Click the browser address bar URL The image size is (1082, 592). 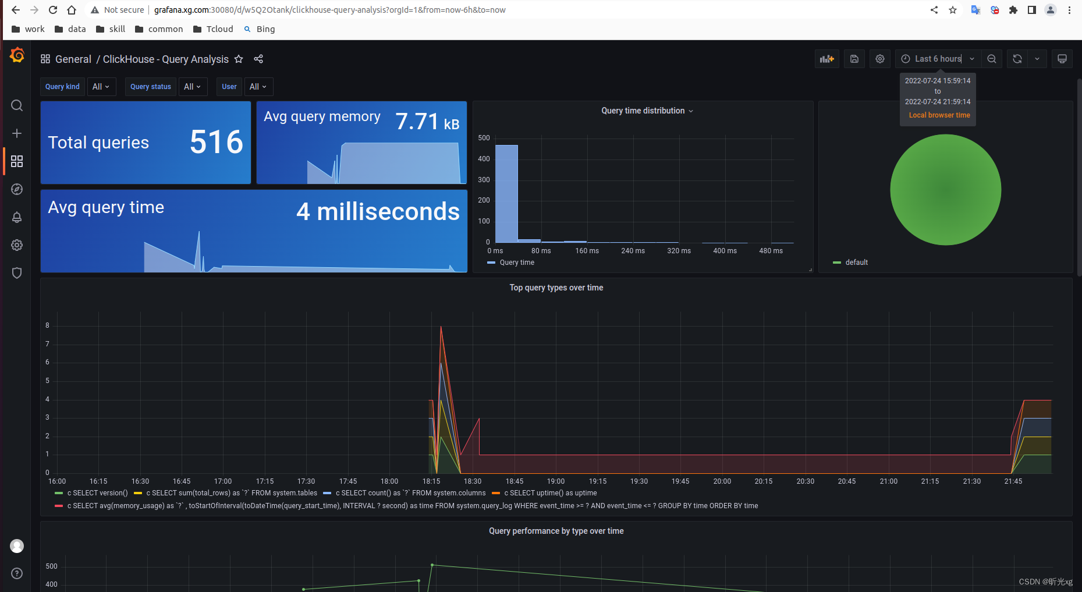click(x=330, y=10)
